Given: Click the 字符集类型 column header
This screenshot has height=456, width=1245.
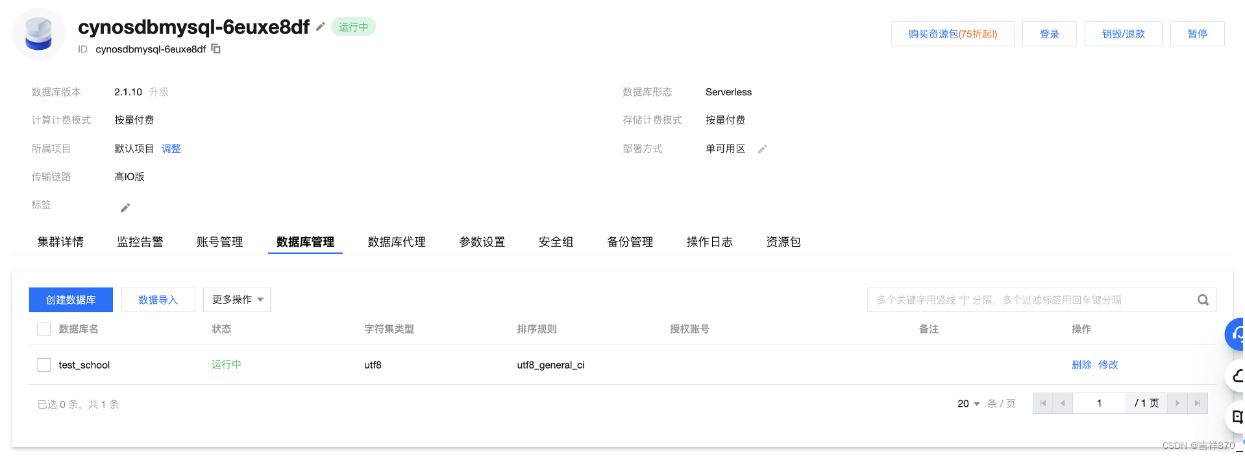Looking at the screenshot, I should pos(389,329).
